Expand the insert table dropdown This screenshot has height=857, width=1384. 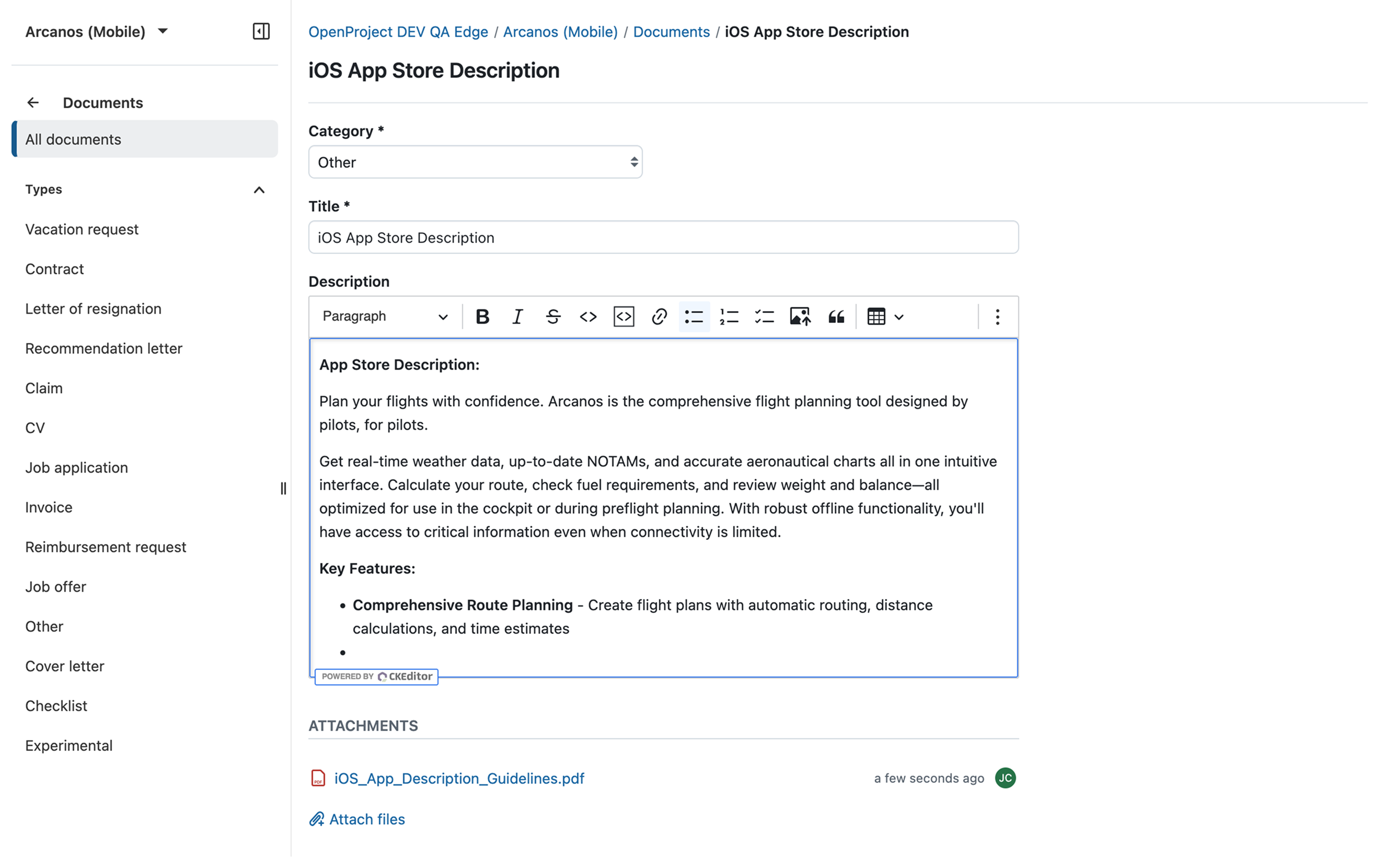click(x=899, y=316)
